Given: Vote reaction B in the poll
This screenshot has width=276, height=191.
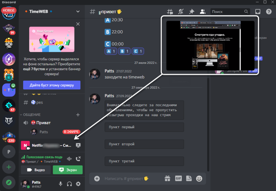Looking at the screenshot, I should 124,51.
